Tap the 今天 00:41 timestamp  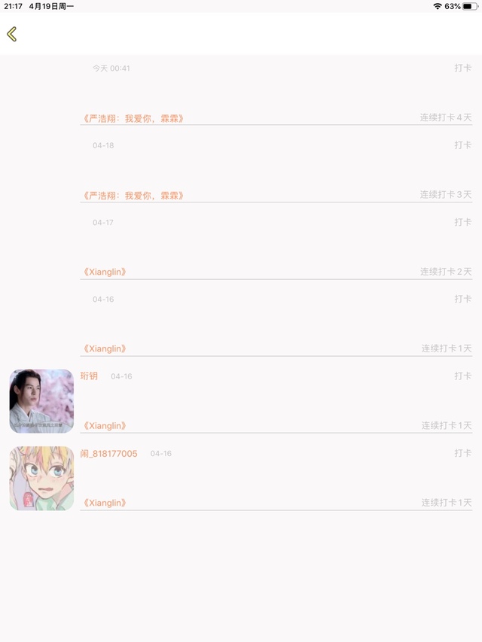[111, 68]
